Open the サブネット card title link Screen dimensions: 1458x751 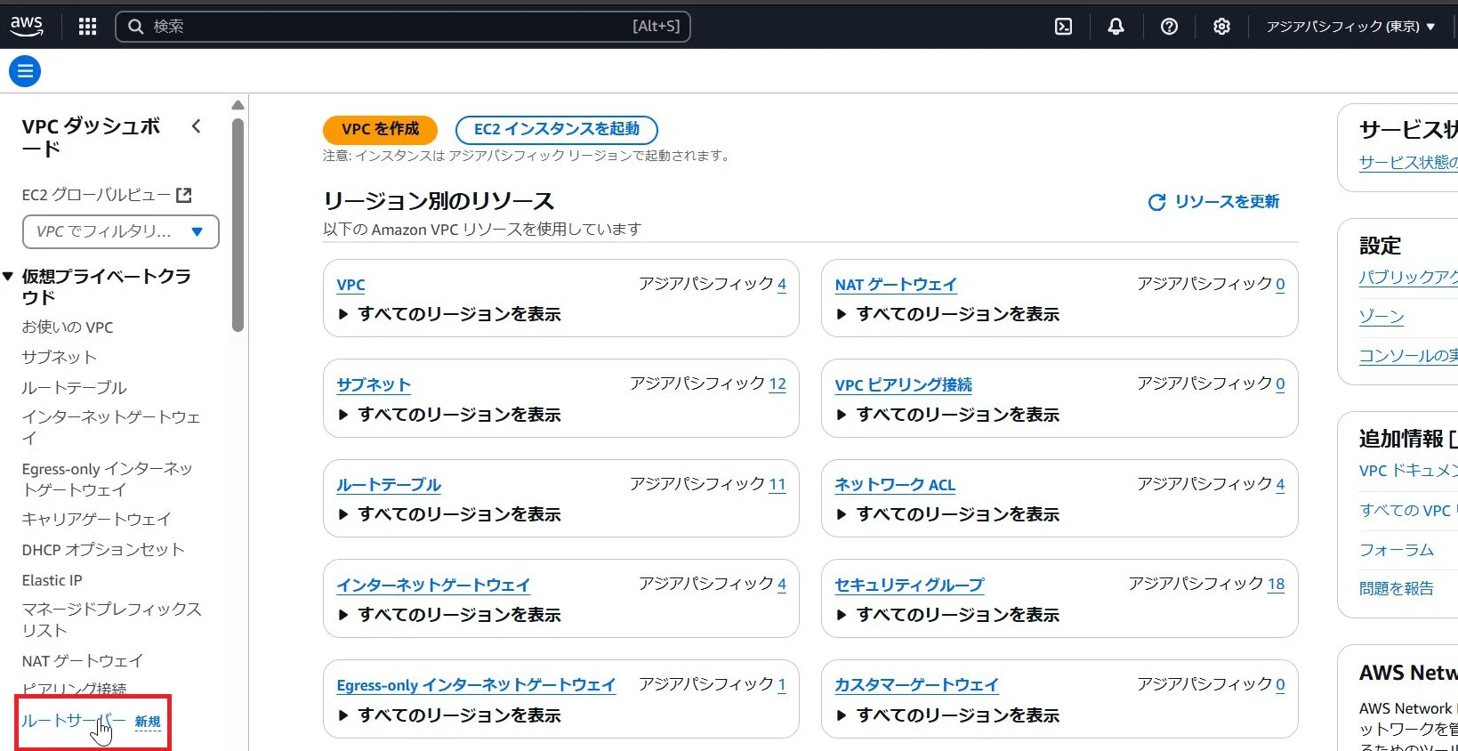[374, 385]
